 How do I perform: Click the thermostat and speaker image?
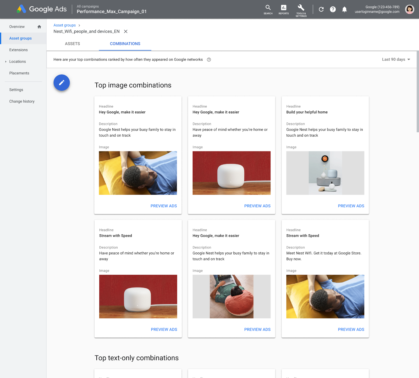pos(325,173)
